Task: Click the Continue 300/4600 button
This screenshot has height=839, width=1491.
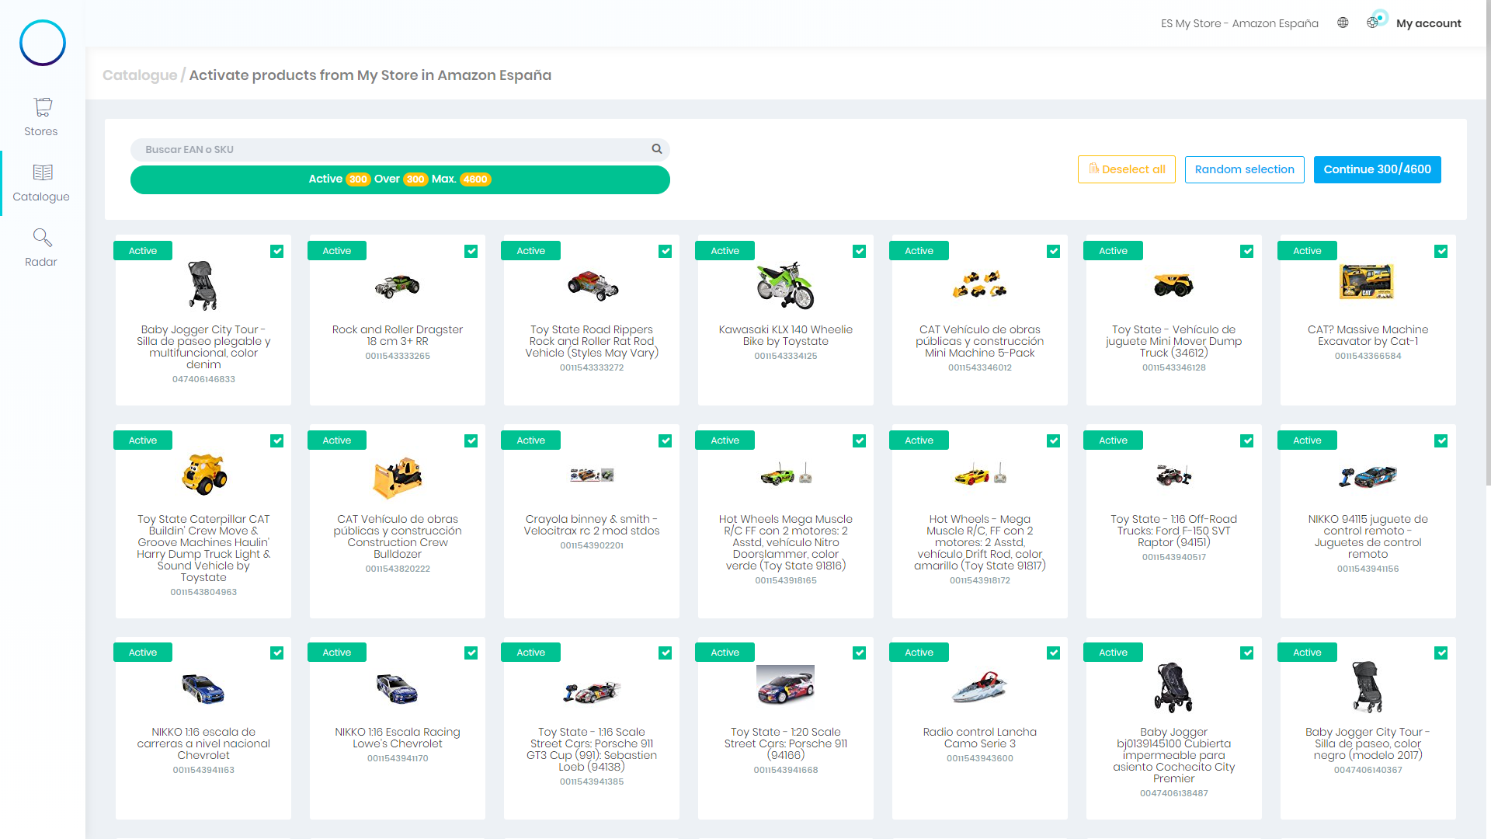Action: pos(1378,169)
